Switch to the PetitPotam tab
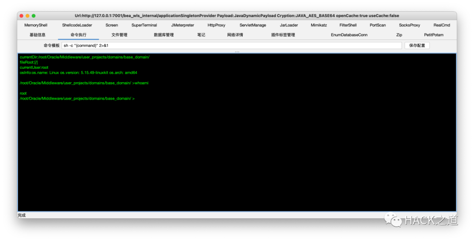 pyautogui.click(x=434, y=35)
